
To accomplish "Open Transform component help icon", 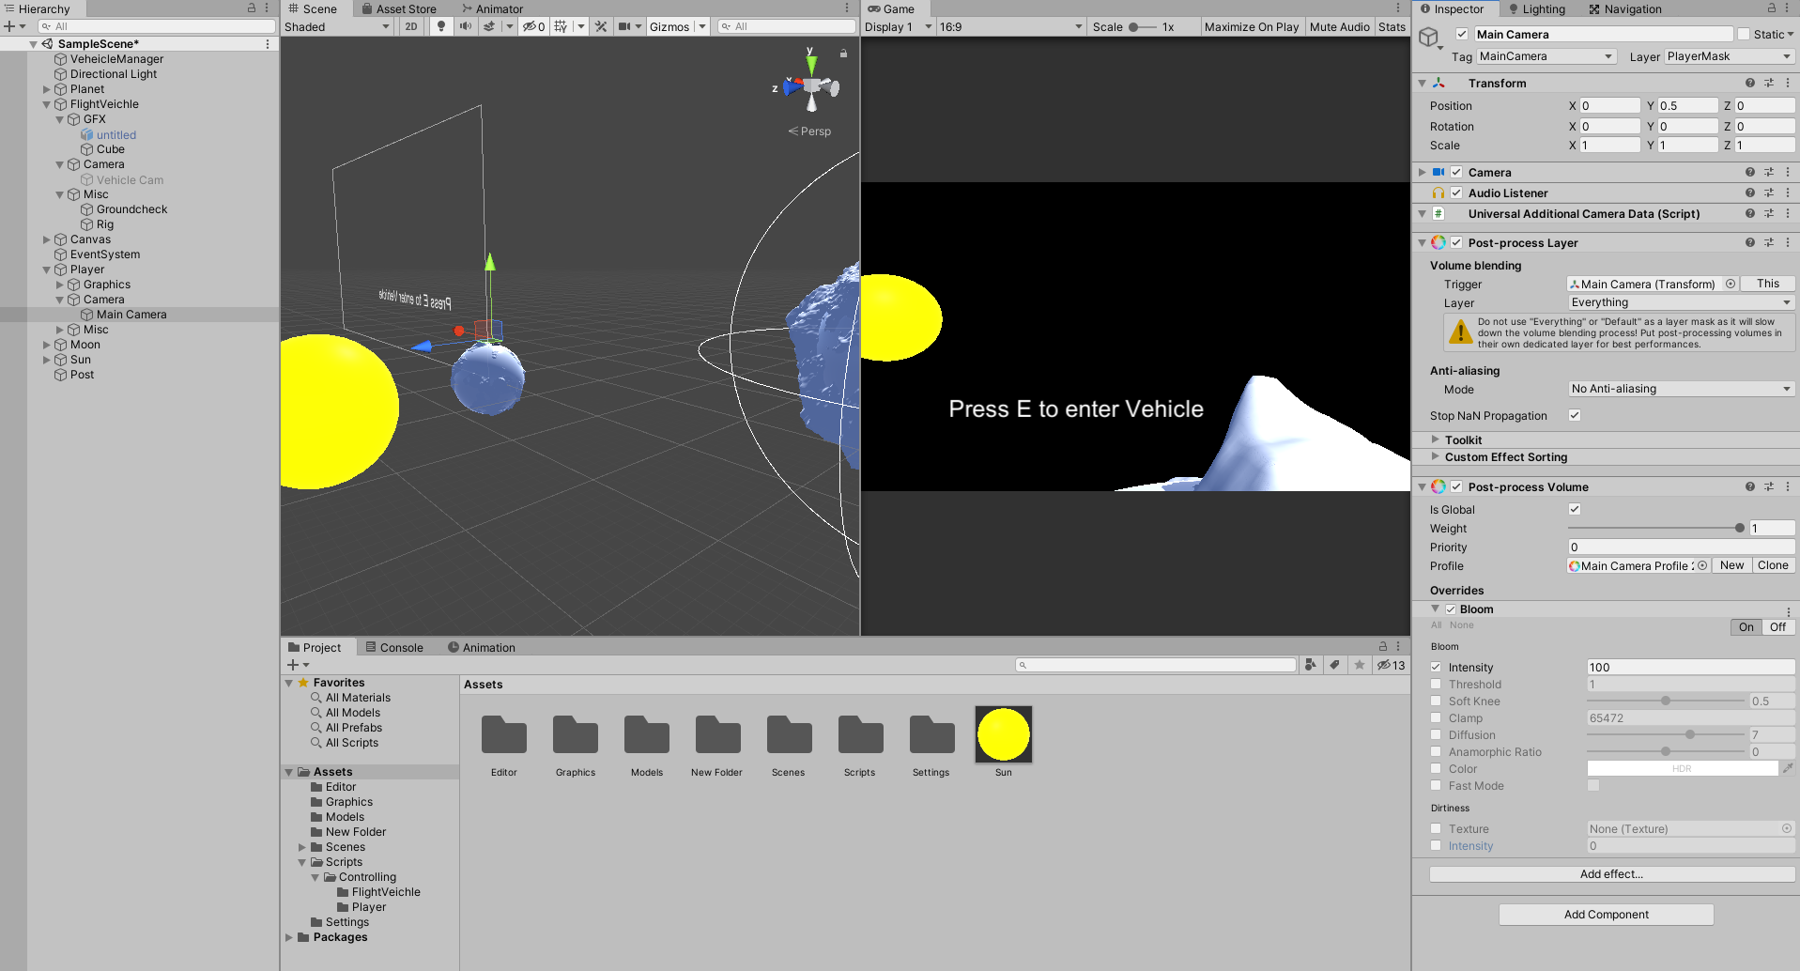I will 1750,83.
